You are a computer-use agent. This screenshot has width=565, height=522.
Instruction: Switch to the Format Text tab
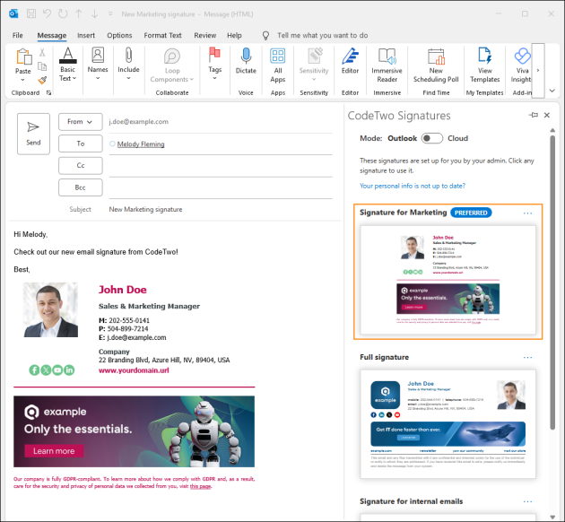(x=162, y=35)
